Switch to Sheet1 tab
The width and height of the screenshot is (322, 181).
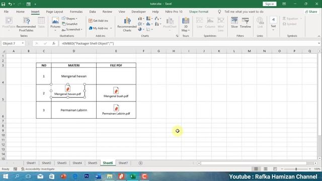pos(31,163)
